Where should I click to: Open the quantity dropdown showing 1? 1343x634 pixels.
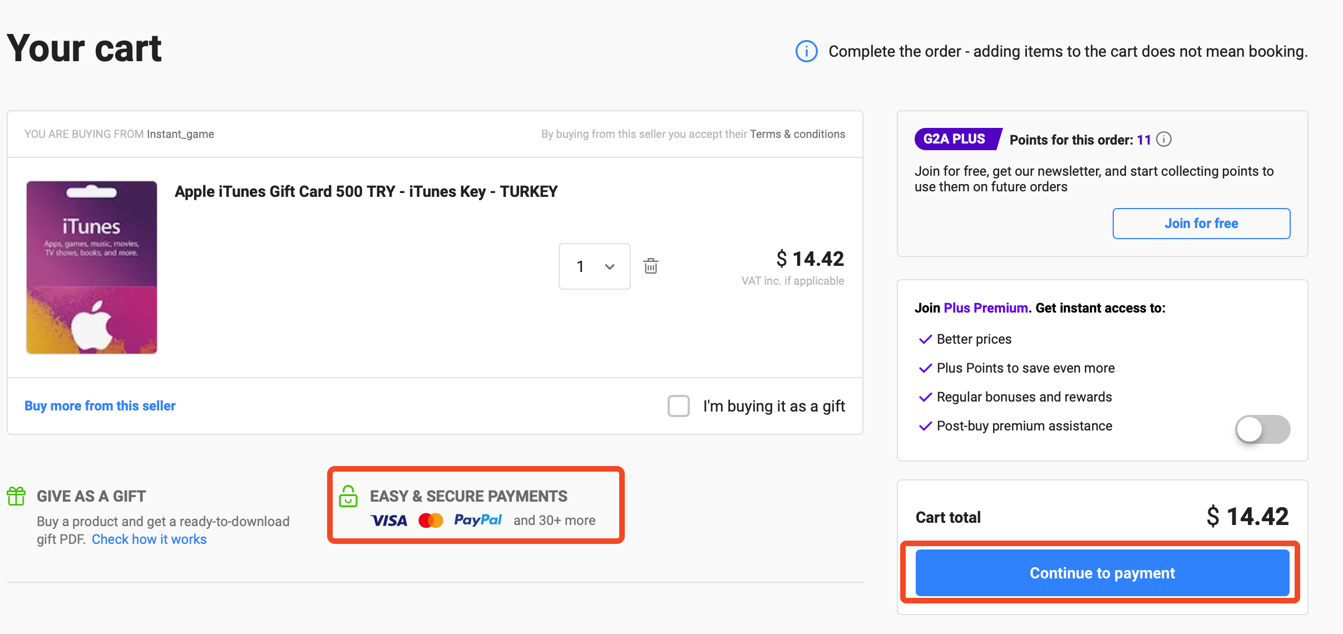click(594, 266)
